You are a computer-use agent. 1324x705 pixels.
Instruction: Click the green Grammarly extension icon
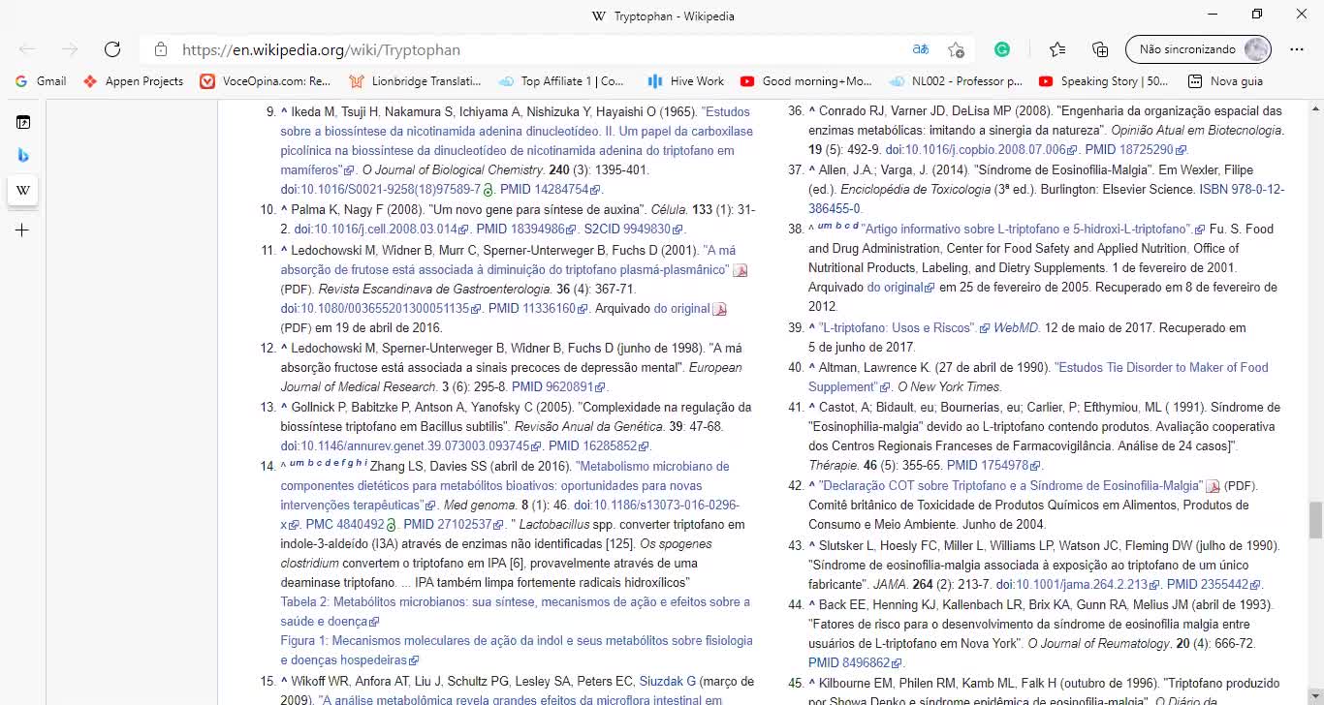1002,49
